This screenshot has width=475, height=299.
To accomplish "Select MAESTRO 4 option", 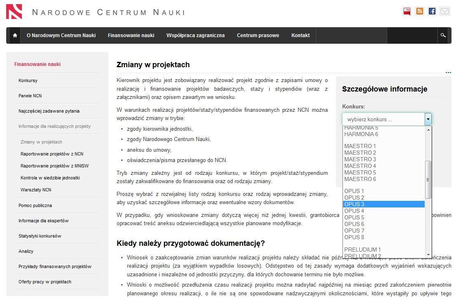I will [x=384, y=166].
